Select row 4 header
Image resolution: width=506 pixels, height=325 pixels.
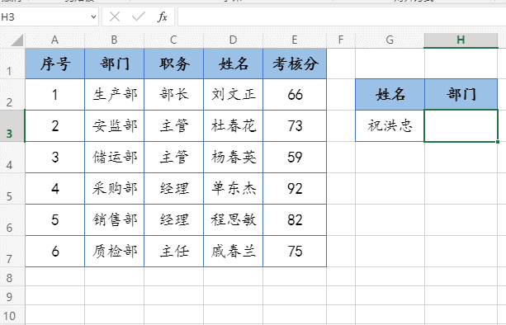[x=12, y=157]
